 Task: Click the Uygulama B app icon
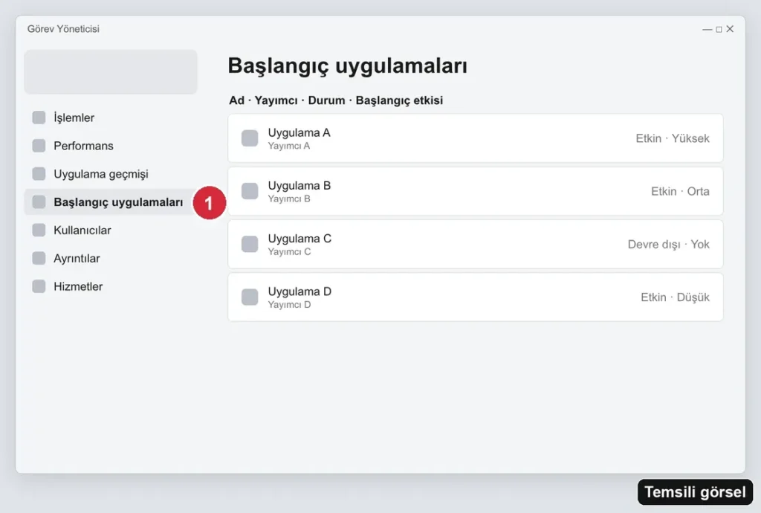(250, 191)
